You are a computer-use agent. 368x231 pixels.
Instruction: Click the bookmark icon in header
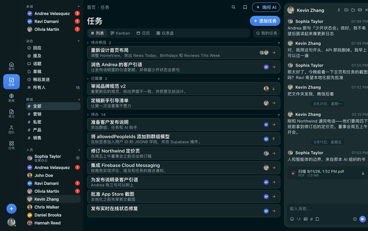coord(245,7)
